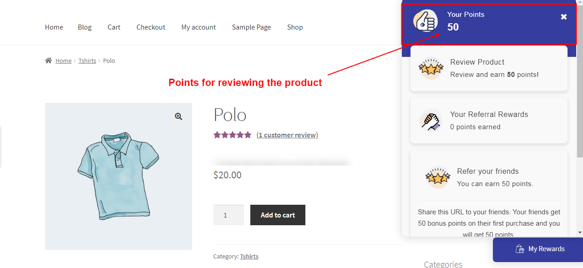Go to the Cart page
Viewport: 583px width, 268px height.
coord(114,27)
